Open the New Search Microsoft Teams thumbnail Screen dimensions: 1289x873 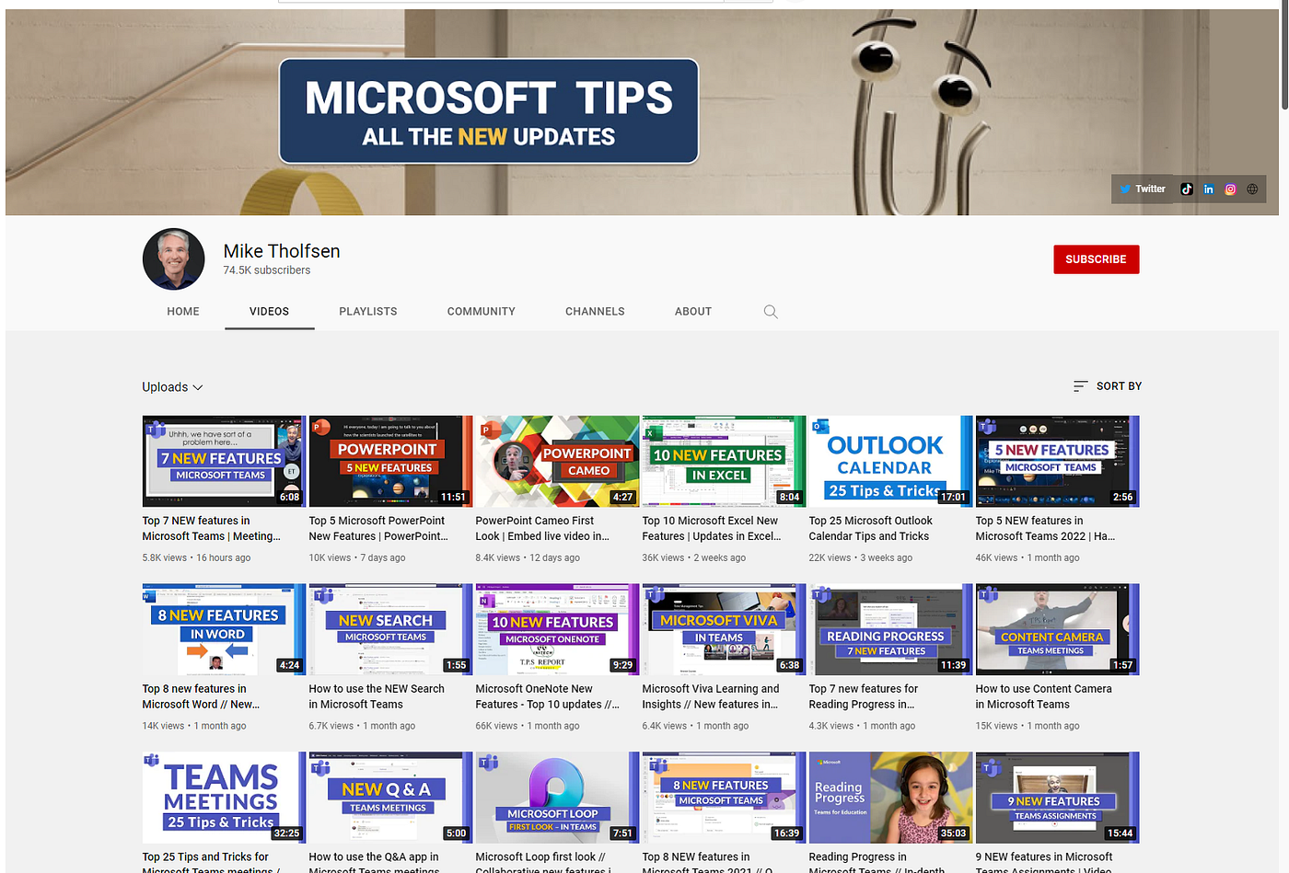(x=390, y=629)
